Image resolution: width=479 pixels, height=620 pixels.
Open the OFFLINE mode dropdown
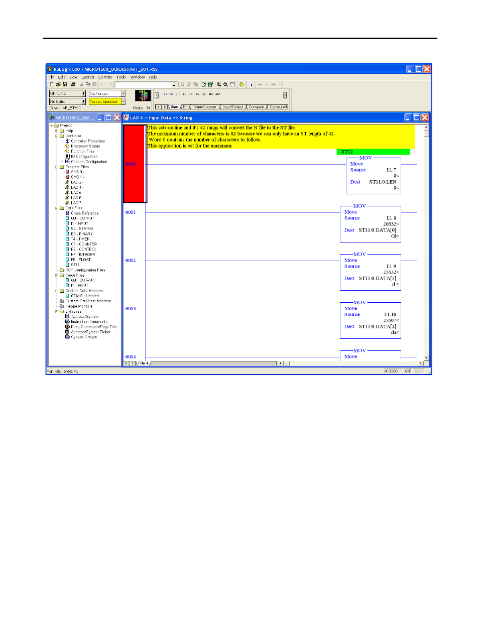pos(84,93)
